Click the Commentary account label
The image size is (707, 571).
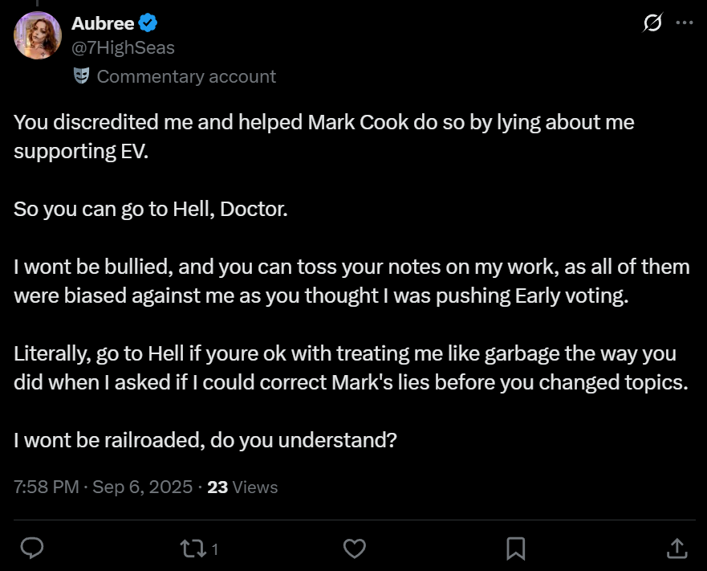click(186, 76)
